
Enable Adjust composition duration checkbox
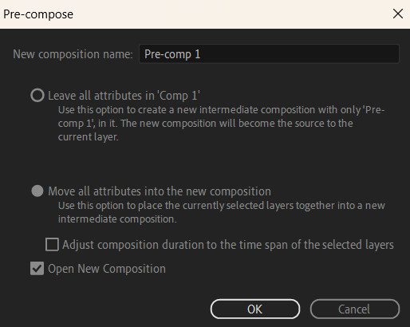point(52,244)
